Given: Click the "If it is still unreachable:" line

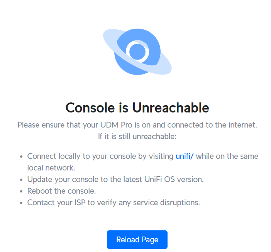Looking at the screenshot, I should [137, 136].
